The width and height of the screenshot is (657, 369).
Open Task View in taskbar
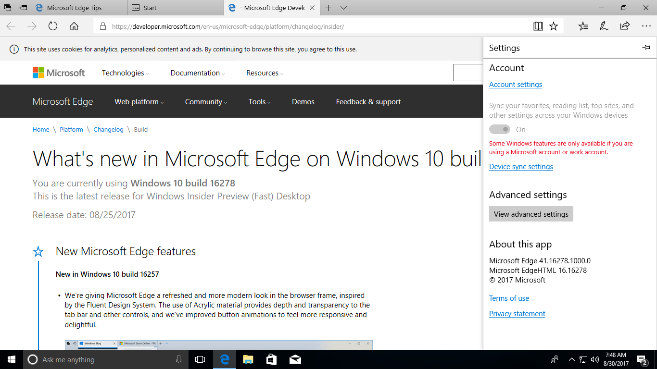pos(200,359)
